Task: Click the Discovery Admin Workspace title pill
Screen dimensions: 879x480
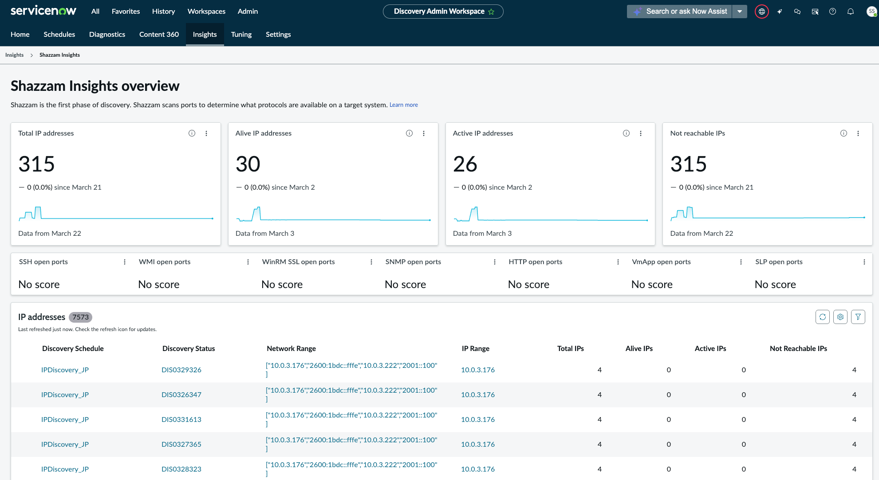Action: coord(443,12)
